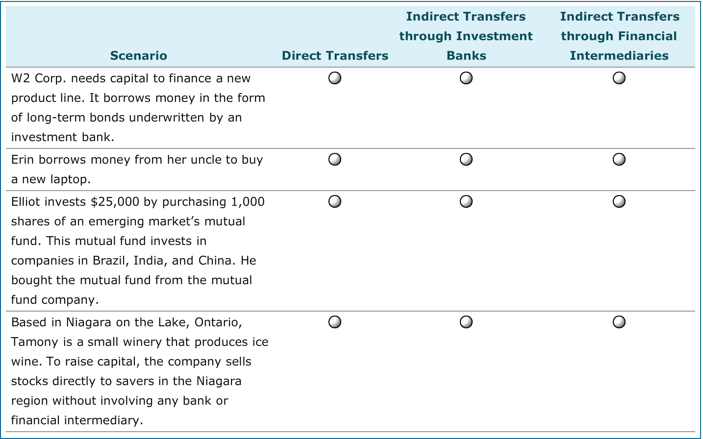Select Financial Intermediaries for the Tamony winery row
Screen dimensions: 703x439
pos(619,321)
